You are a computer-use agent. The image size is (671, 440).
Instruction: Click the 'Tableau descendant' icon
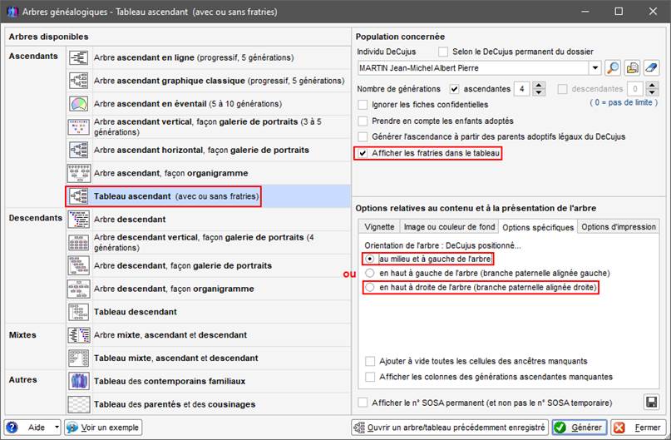click(79, 312)
